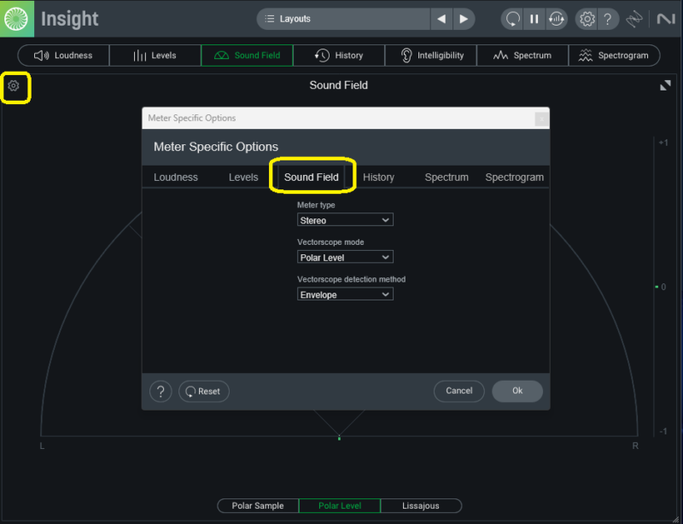Open the Vectorscope detection method dropdown
The image size is (683, 524).
(x=345, y=294)
